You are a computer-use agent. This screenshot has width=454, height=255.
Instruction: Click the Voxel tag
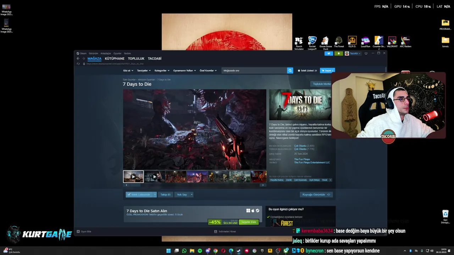coord(325,180)
